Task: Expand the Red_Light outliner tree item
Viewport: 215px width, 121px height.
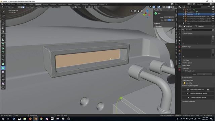Action: (183, 14)
